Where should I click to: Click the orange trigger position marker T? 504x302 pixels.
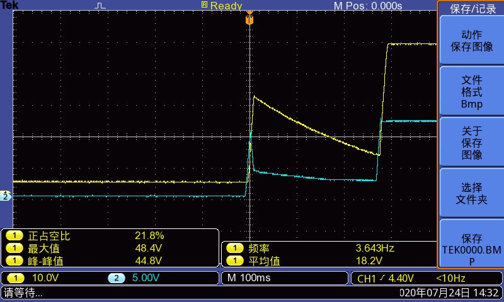[249, 19]
